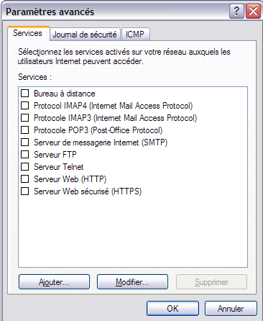Image resolution: width=263 pixels, height=321 pixels.
Task: Toggle the SMTP mail server checkbox
Action: [x=25, y=142]
